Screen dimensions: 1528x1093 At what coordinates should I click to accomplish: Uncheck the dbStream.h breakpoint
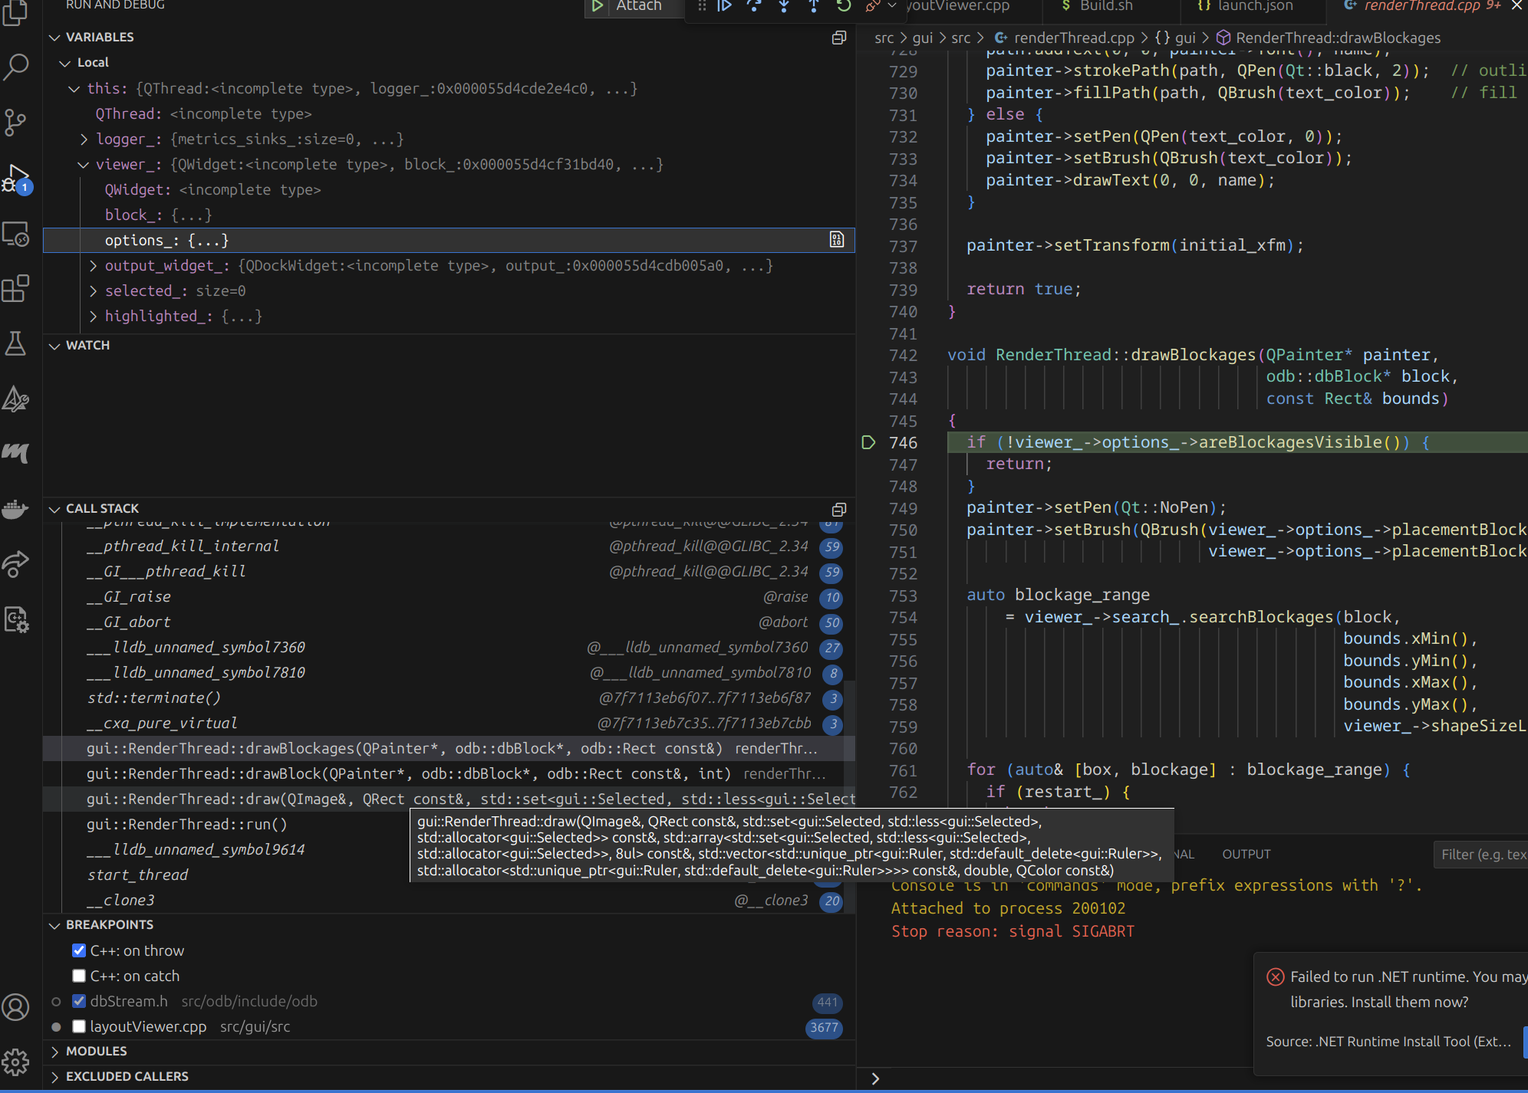click(79, 1001)
